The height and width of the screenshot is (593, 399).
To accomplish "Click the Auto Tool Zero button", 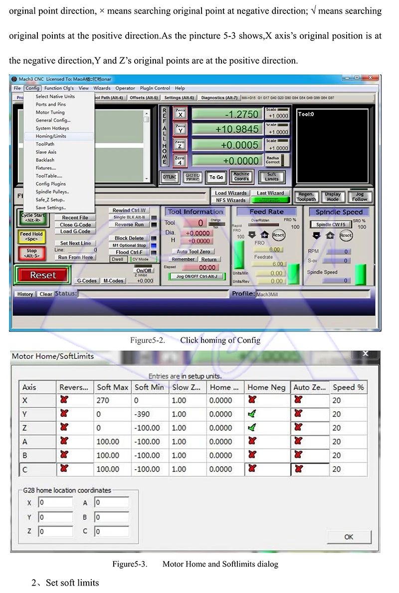I will [x=194, y=252].
